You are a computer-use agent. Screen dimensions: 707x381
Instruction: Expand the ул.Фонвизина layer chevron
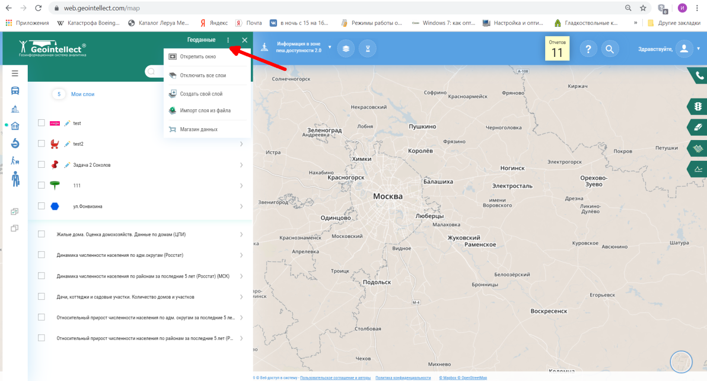(241, 206)
